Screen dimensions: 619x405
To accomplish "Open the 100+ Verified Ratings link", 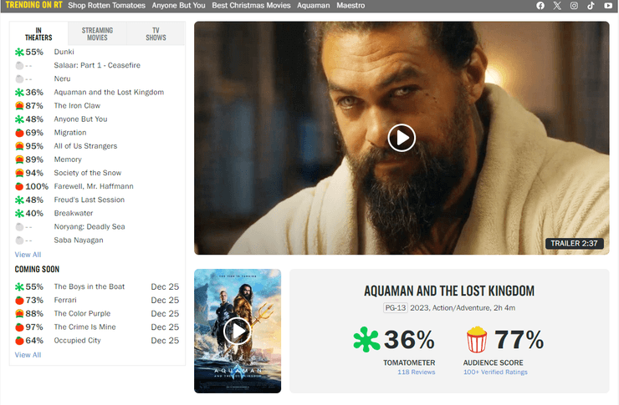I will point(495,372).
